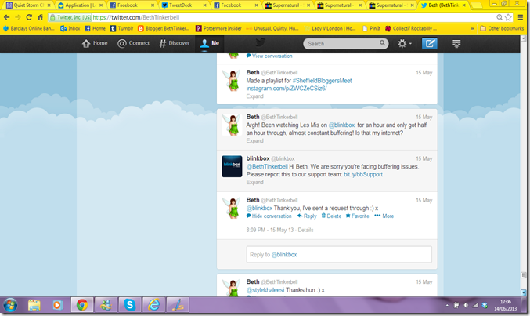This screenshot has width=530, height=316.
Task: Open Windows Start button
Action: (10, 306)
